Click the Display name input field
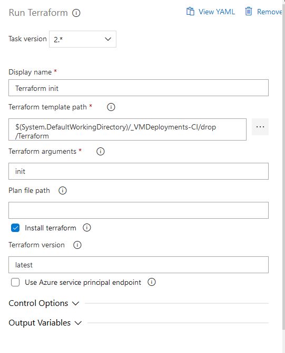Viewport: 285px width, 353px height. (x=139, y=88)
